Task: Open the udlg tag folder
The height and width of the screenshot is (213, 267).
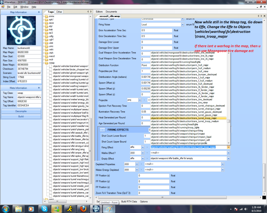Action: pyautogui.click(x=49, y=36)
